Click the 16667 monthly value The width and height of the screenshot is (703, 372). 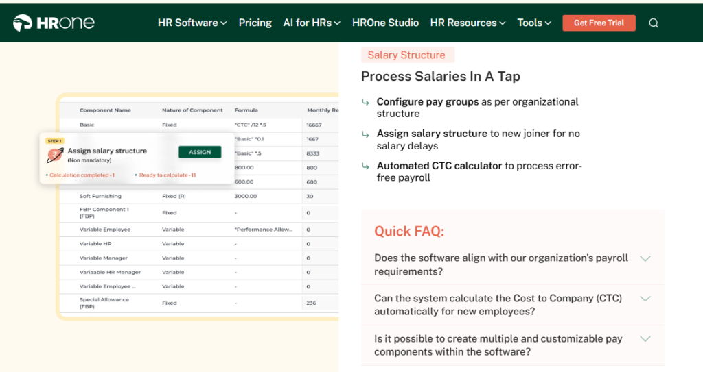coord(314,125)
